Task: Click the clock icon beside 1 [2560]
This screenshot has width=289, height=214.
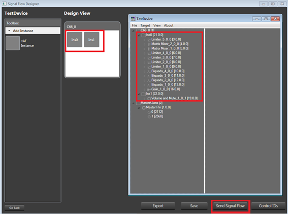Action: coord(149,116)
